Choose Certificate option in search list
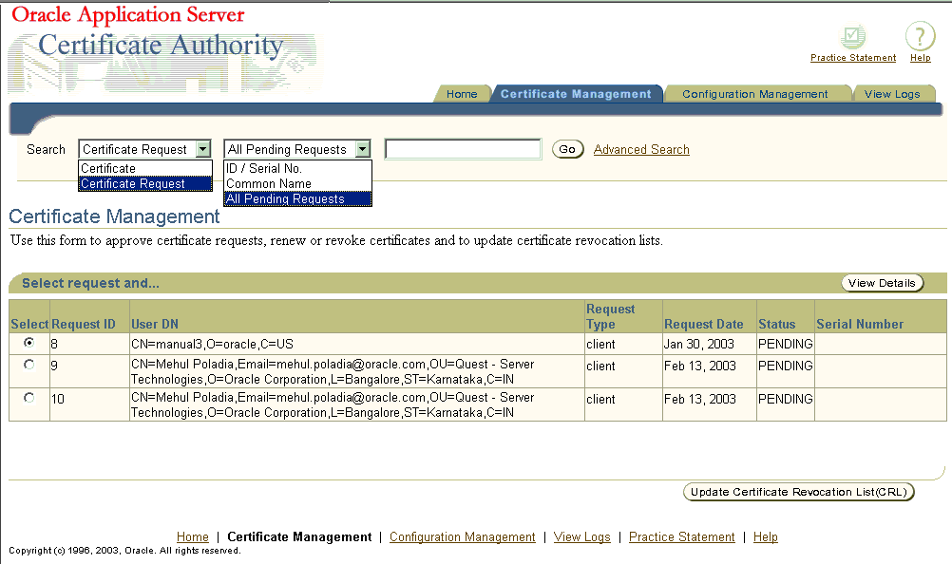The image size is (952, 564). coord(145,169)
